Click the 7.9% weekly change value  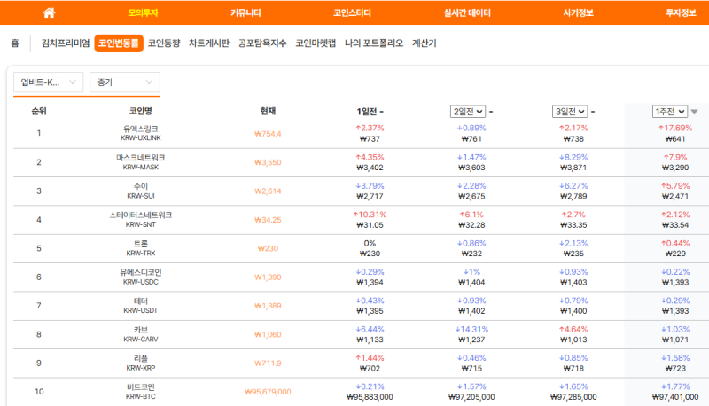click(675, 157)
